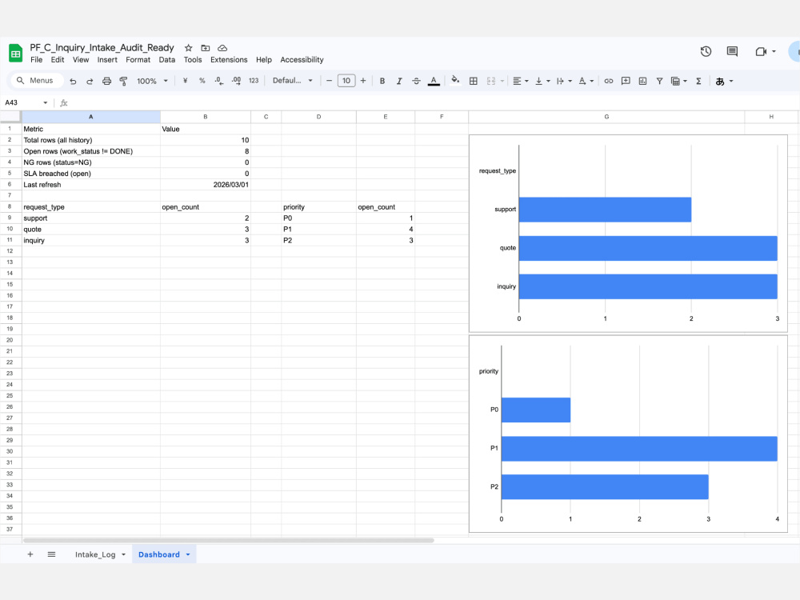Check the cloud save status icon

pos(222,48)
